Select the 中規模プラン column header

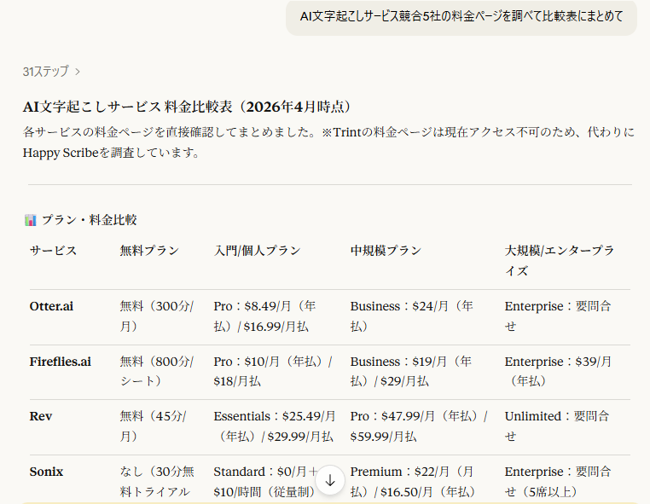(x=386, y=251)
